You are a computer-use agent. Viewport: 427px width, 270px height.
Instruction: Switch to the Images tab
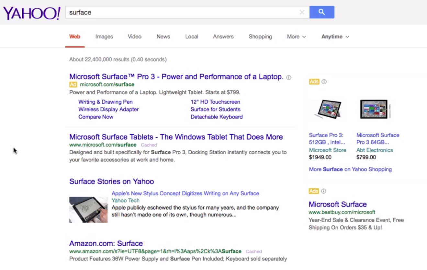coord(104,37)
